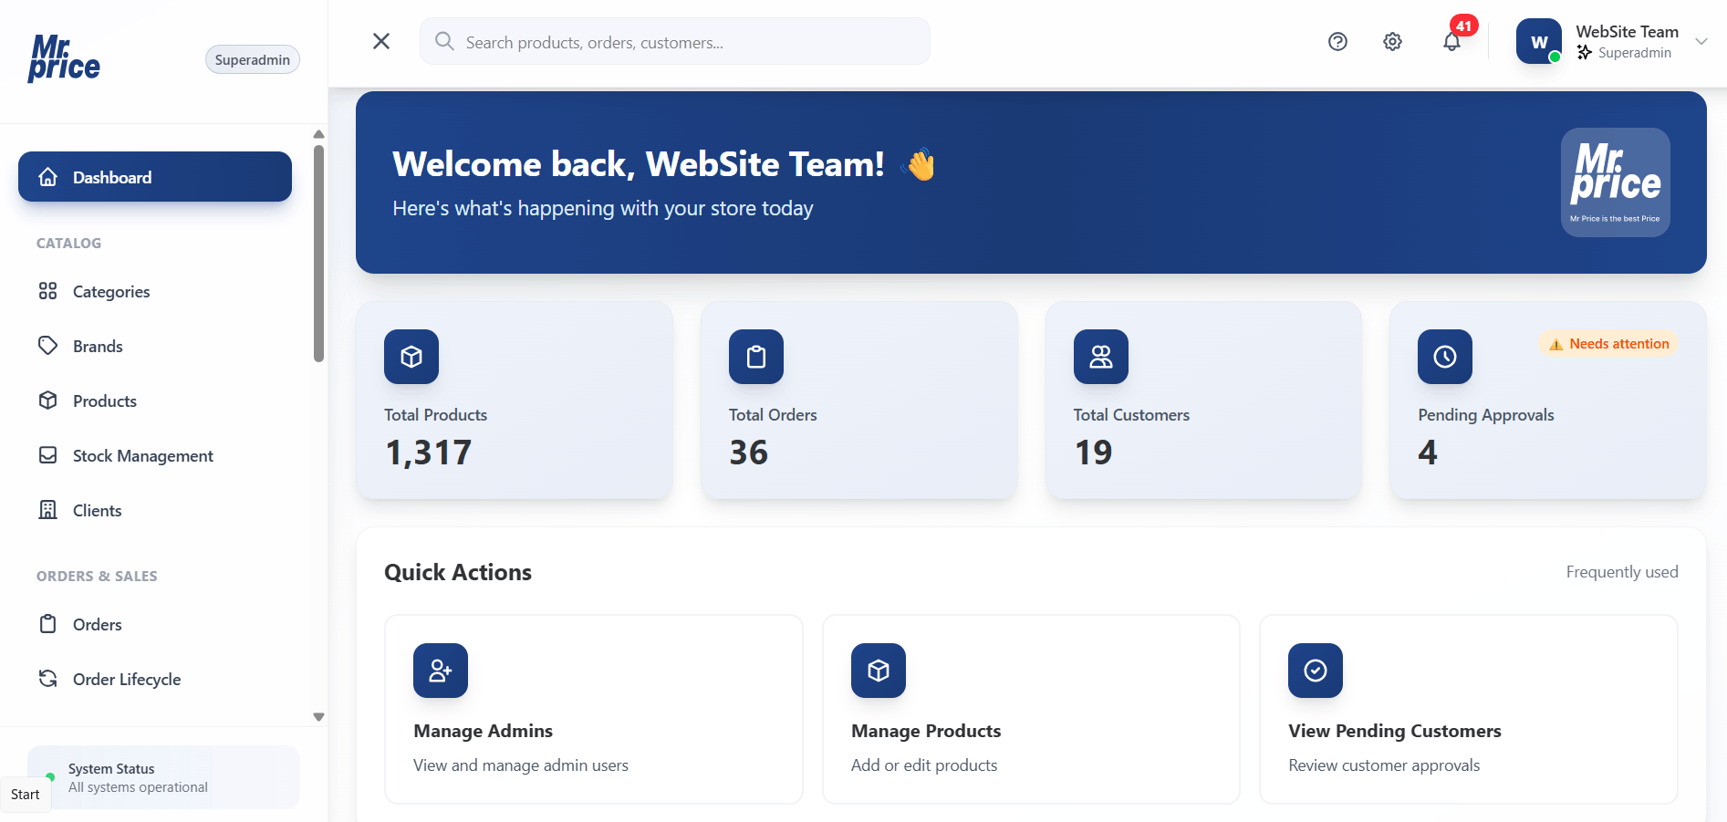Open Clients in the sidebar
1727x822 pixels.
(x=155, y=511)
